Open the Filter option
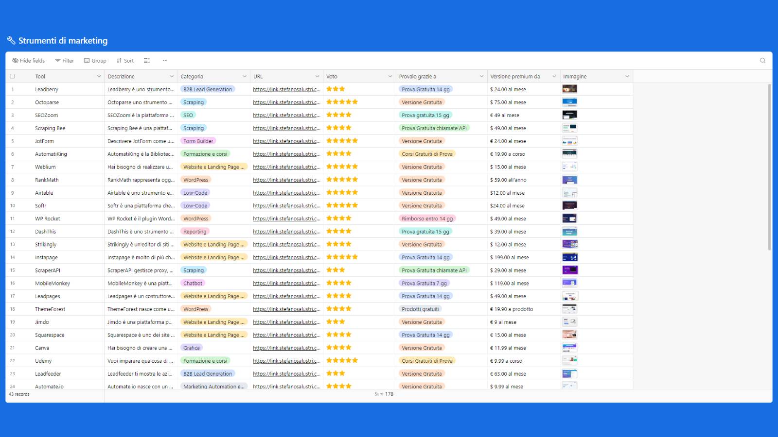778x437 pixels. [x=64, y=61]
